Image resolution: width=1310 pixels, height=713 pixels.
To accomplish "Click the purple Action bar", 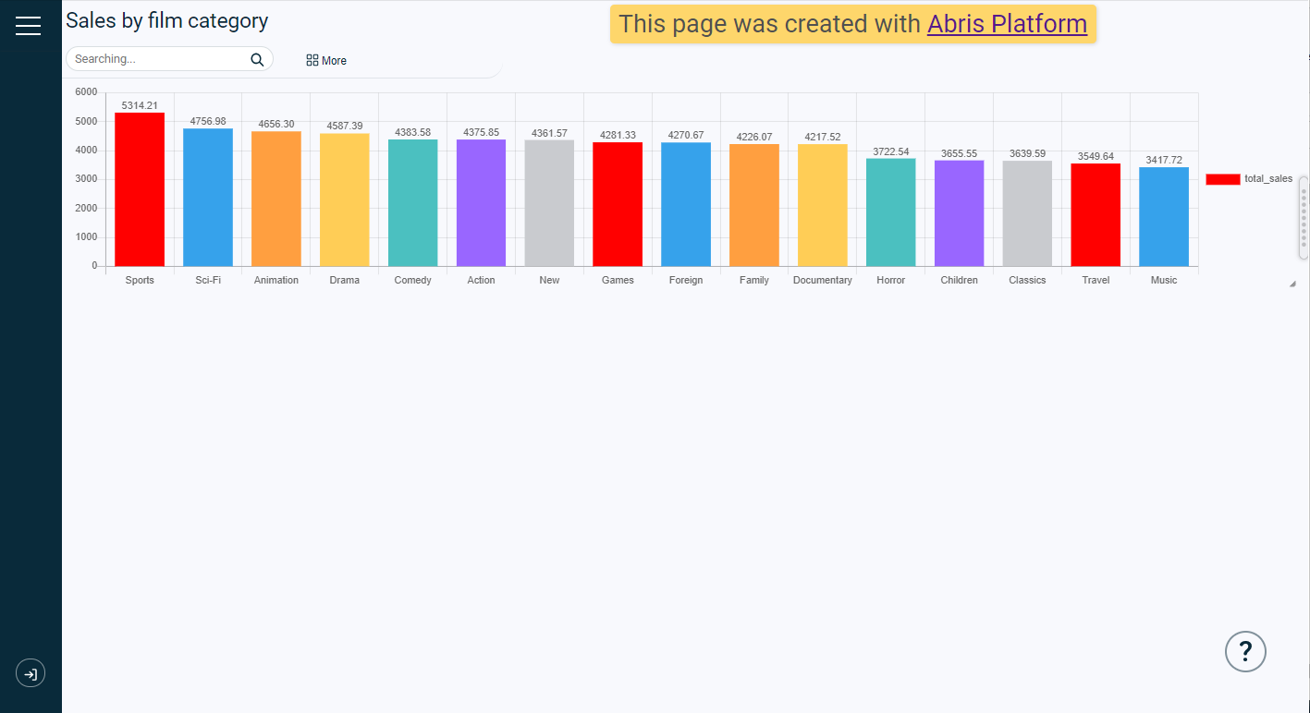I will [481, 203].
